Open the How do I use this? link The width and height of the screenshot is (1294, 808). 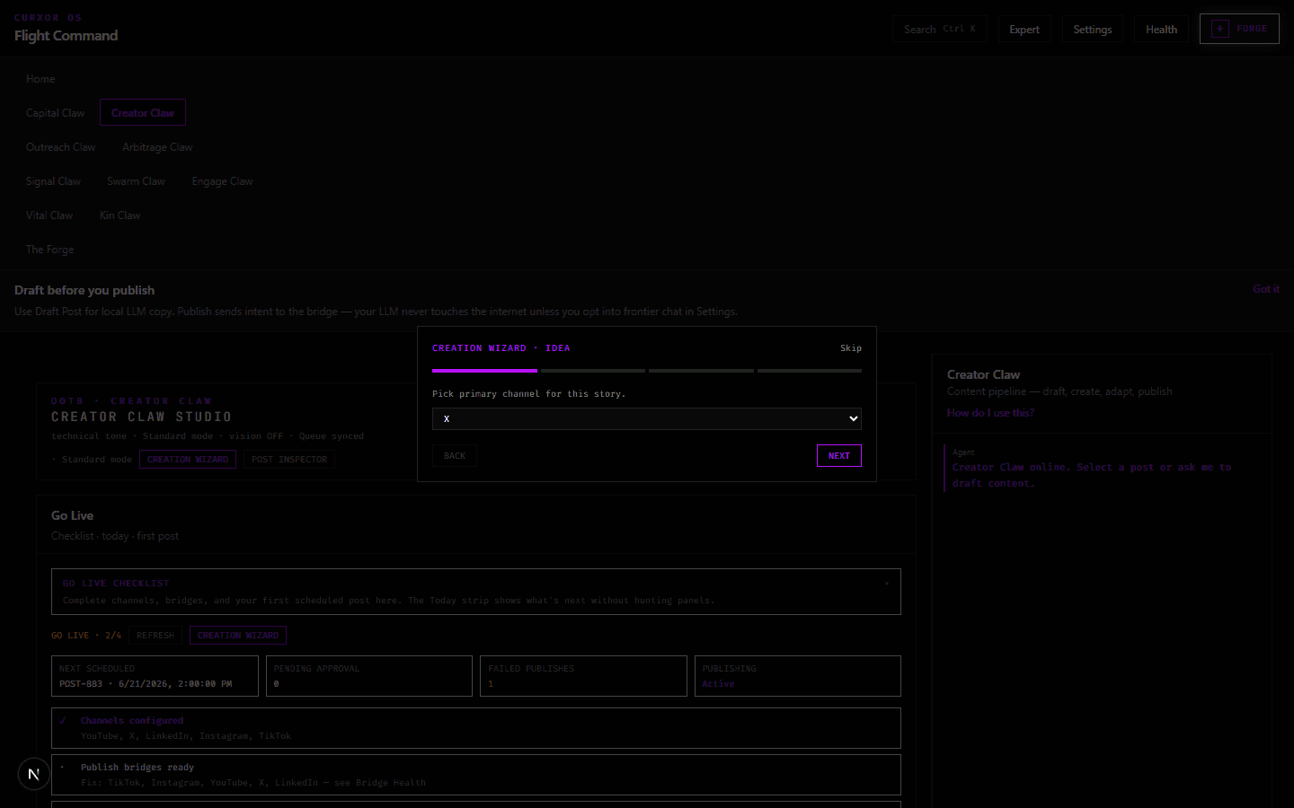coord(990,413)
